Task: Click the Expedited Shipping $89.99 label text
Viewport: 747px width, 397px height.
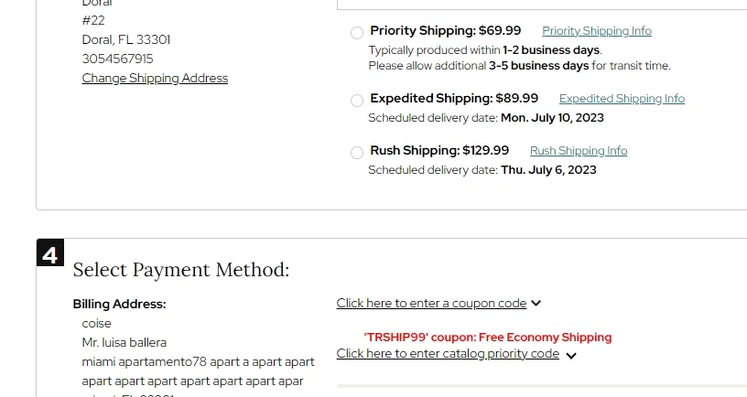Action: point(454,99)
